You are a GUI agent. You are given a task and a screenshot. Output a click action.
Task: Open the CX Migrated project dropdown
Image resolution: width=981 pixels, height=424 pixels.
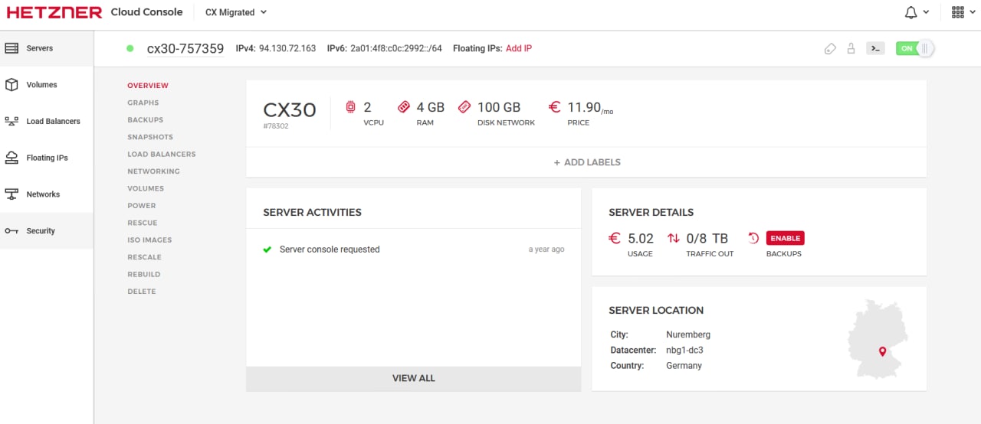(236, 12)
